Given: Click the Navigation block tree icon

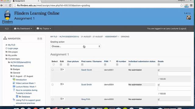Looking at the screenshot, I should click(5, 38).
